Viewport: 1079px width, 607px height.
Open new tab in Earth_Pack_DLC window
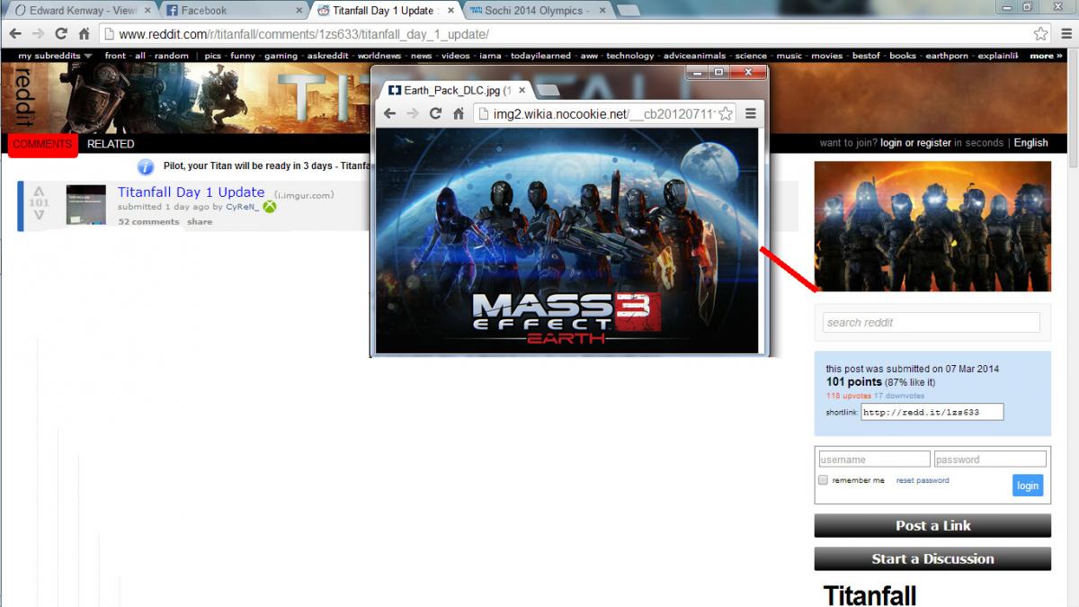coord(547,91)
